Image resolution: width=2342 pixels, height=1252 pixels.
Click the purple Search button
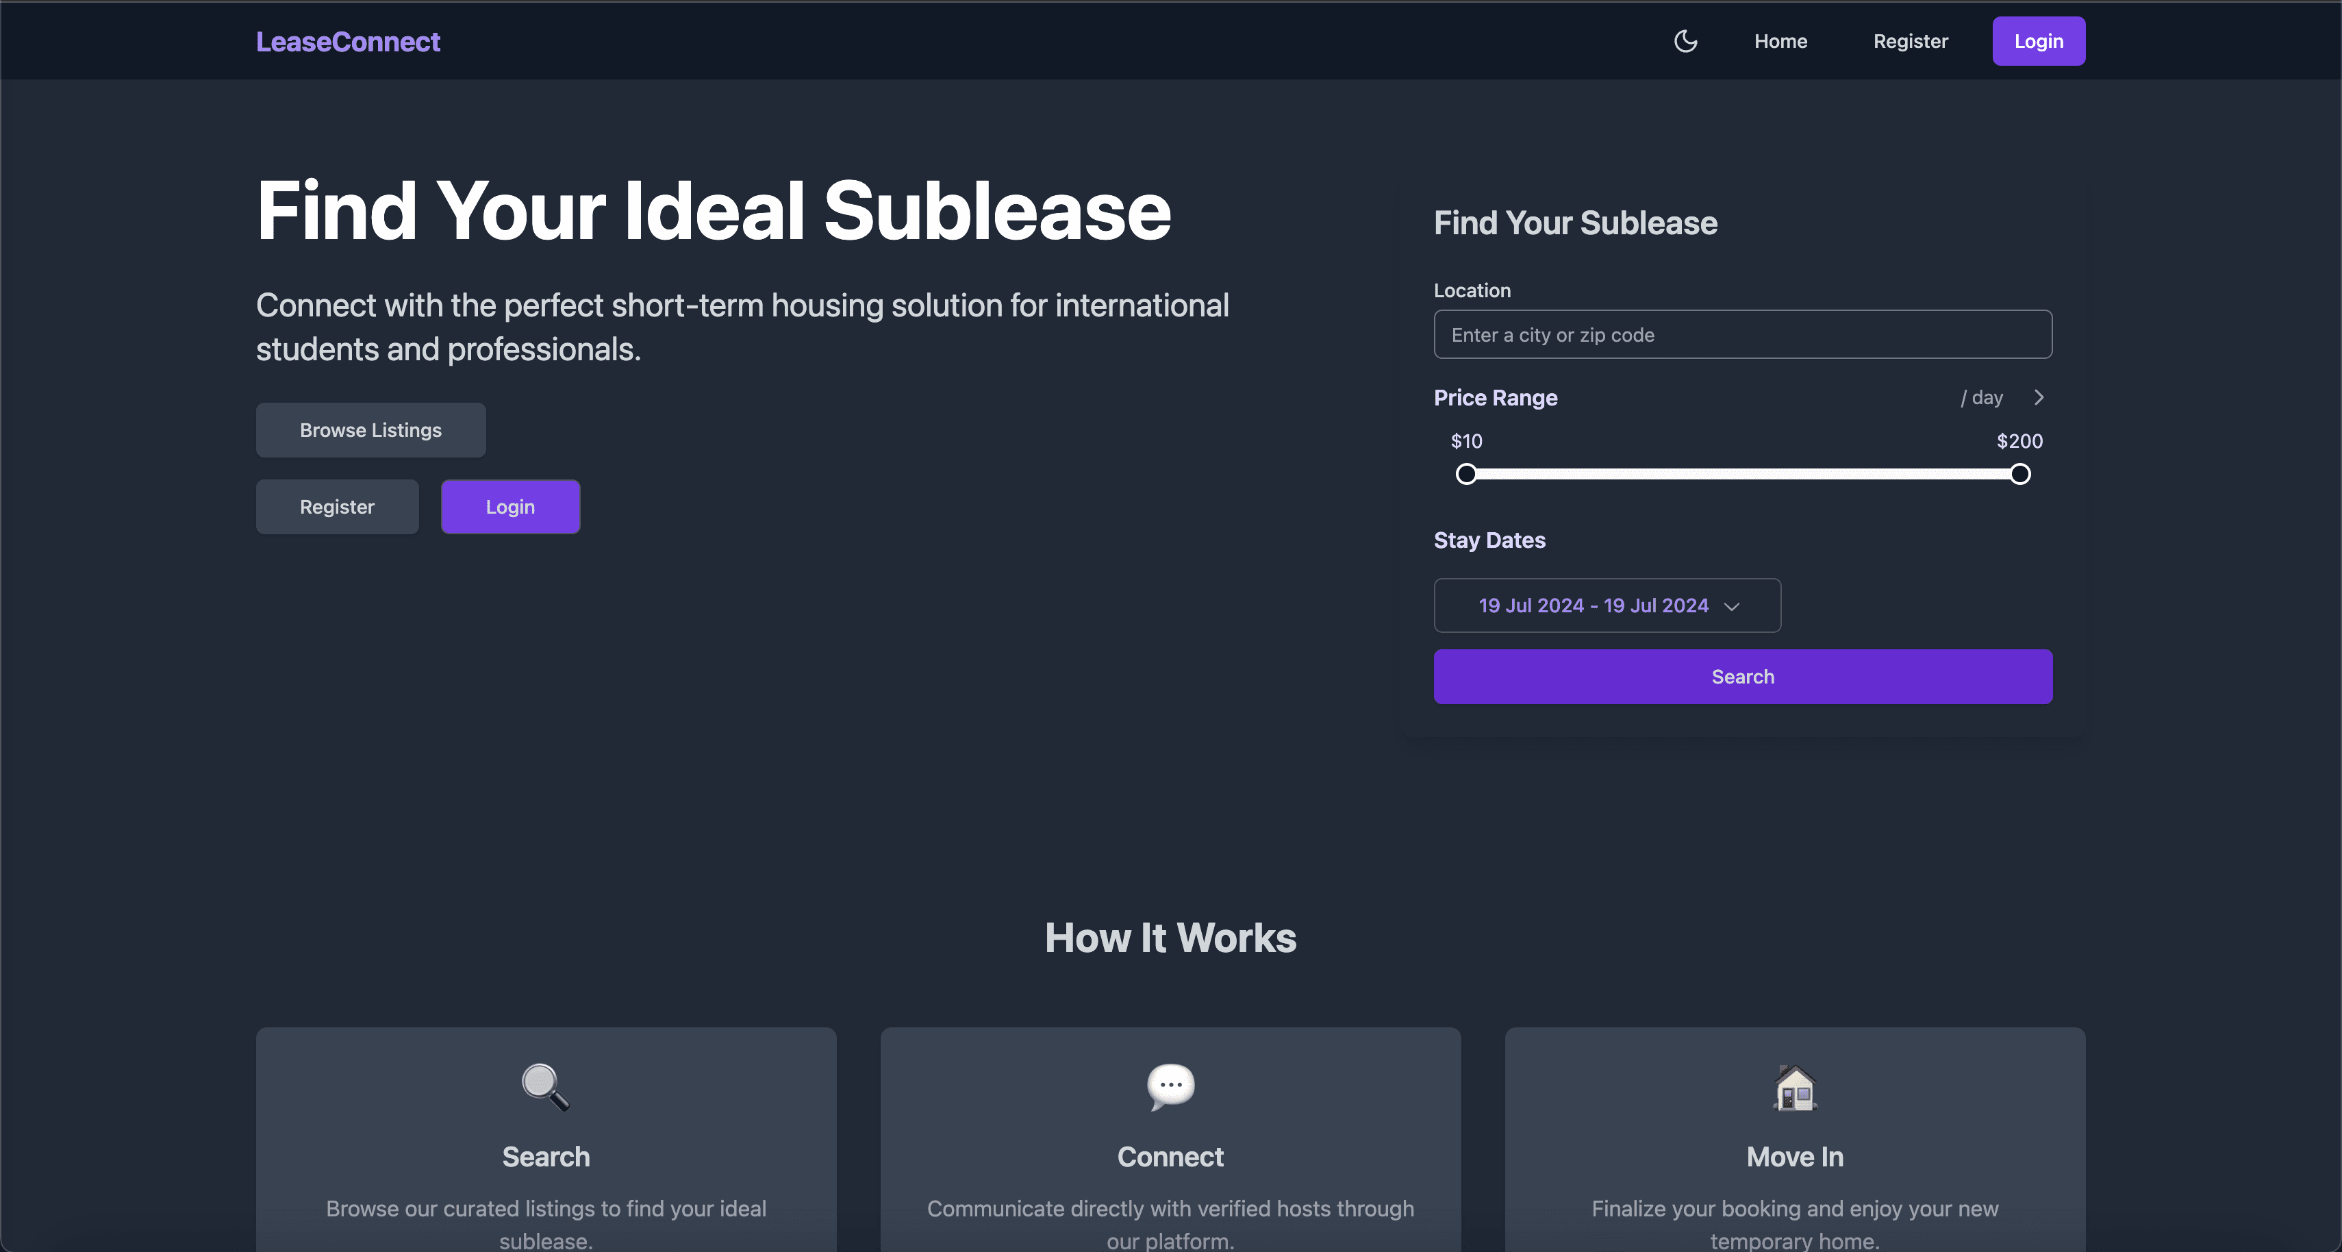click(x=1743, y=677)
